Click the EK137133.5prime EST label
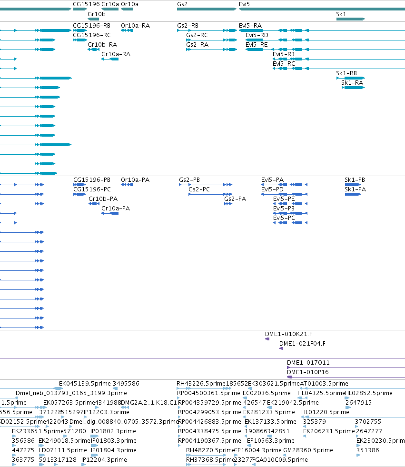 pos(270,422)
